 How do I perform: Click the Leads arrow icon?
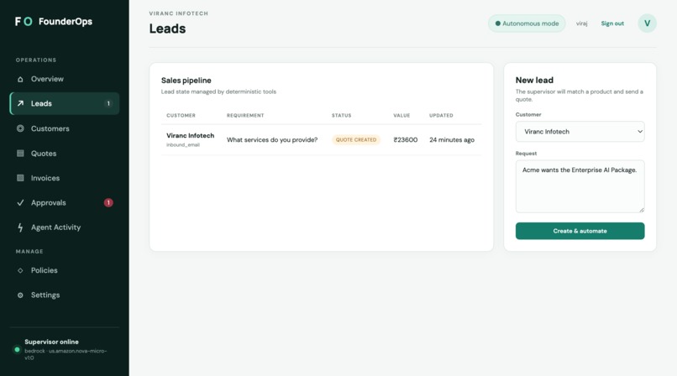tap(20, 103)
